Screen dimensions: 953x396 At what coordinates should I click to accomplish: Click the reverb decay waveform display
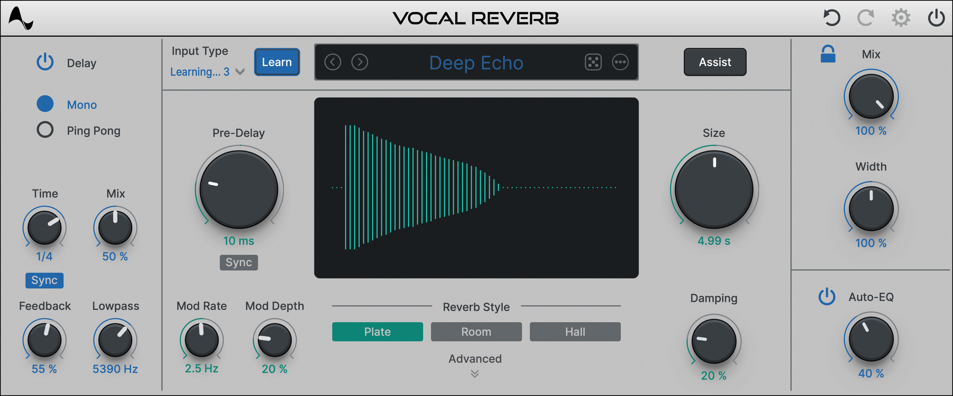[x=476, y=188]
